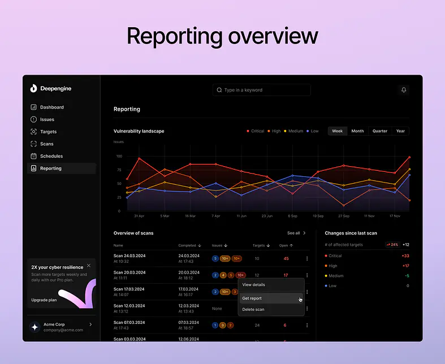Toggle the Low series in legend
The width and height of the screenshot is (445, 364).
coord(313,131)
